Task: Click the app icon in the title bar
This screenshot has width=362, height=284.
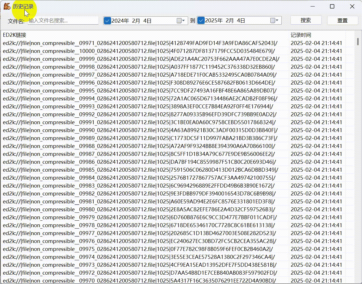Action: (x=7, y=6)
